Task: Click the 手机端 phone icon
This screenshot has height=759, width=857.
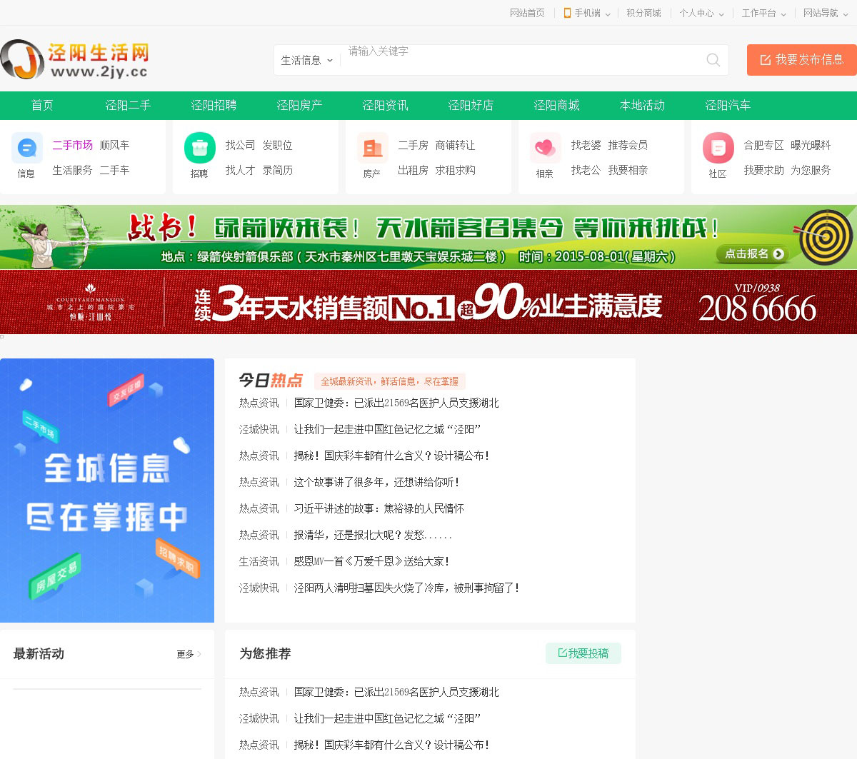Action: (x=567, y=13)
